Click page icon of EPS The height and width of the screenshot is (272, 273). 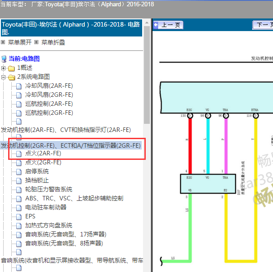pos(19,217)
